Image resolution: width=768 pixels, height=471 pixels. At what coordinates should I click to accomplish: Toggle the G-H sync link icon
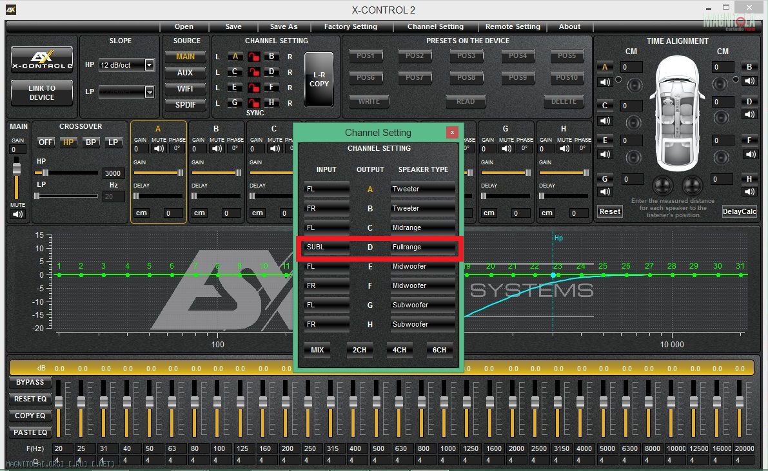coord(253,103)
